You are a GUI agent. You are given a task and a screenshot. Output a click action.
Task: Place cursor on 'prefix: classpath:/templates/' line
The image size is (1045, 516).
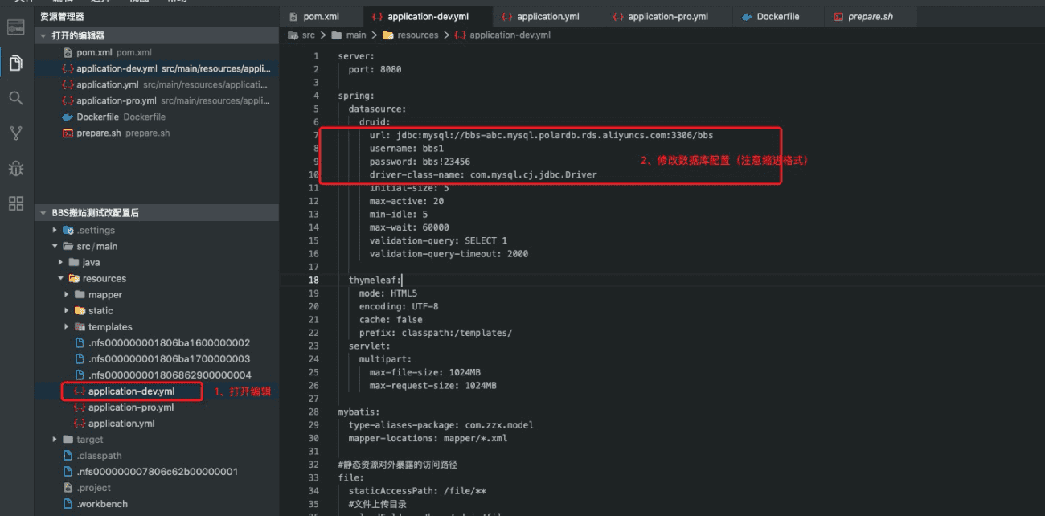[436, 333]
